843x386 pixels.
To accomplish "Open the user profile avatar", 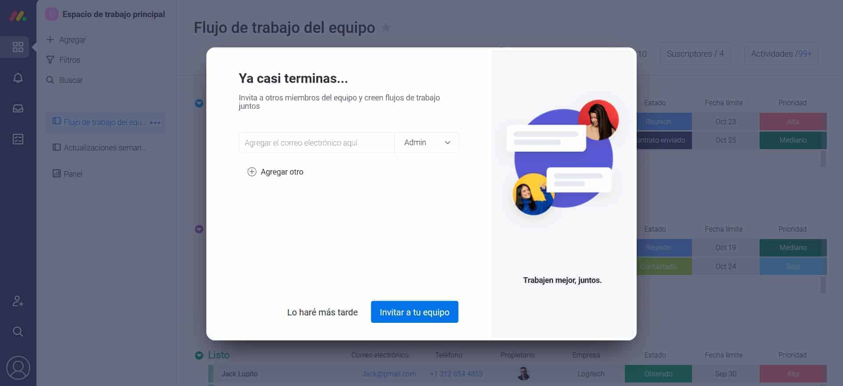I will pyautogui.click(x=18, y=368).
